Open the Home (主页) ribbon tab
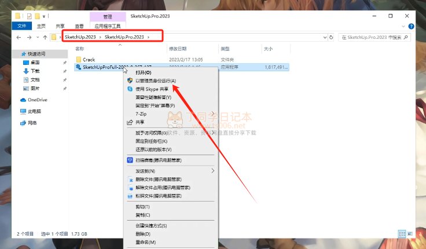Screen dimensions: 426x249 click(41, 26)
